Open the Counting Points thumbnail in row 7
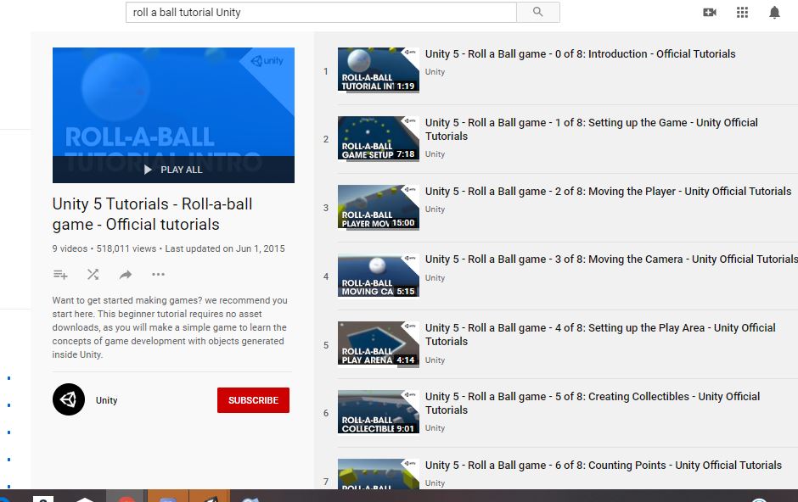Image resolution: width=798 pixels, height=502 pixels. click(378, 474)
